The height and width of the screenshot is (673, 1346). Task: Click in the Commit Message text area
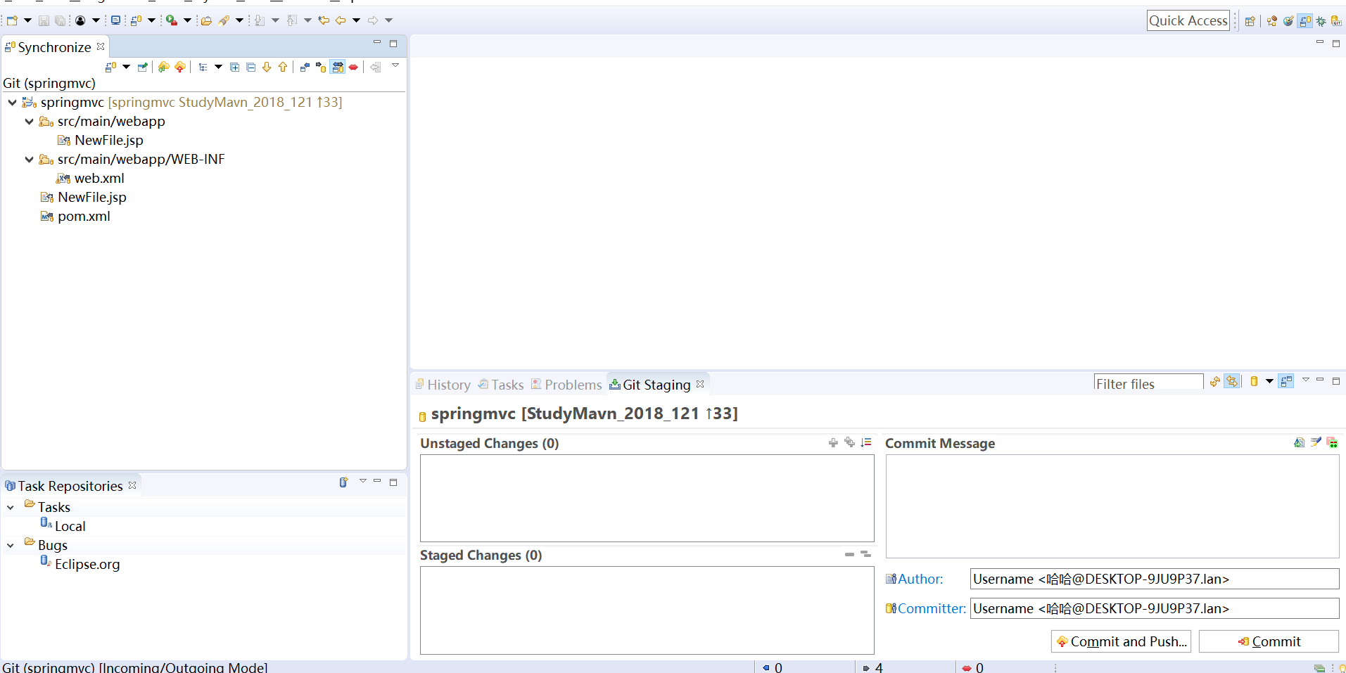point(1112,506)
